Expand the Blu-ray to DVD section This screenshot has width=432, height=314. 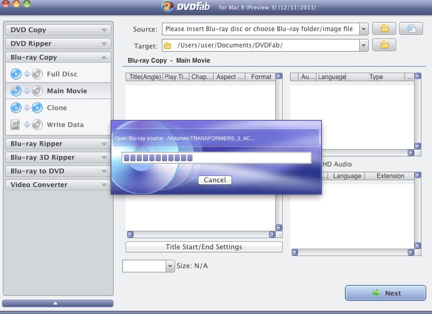[x=58, y=171]
